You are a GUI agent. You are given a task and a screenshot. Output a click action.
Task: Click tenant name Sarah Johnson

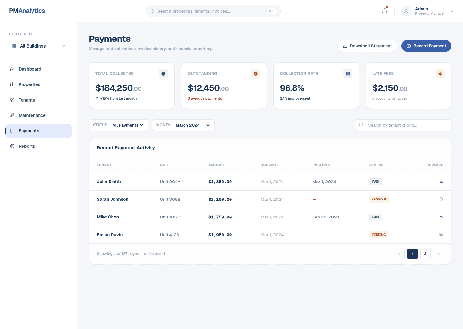(113, 199)
